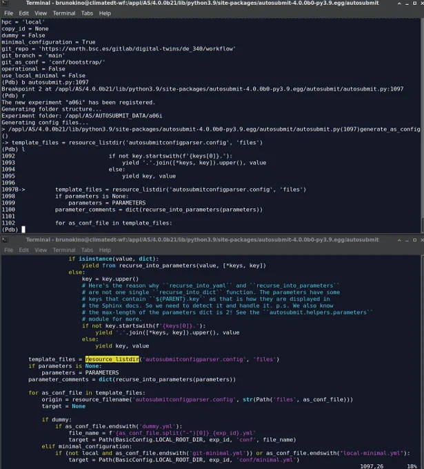Open Help menu in top terminal

coord(105,13)
